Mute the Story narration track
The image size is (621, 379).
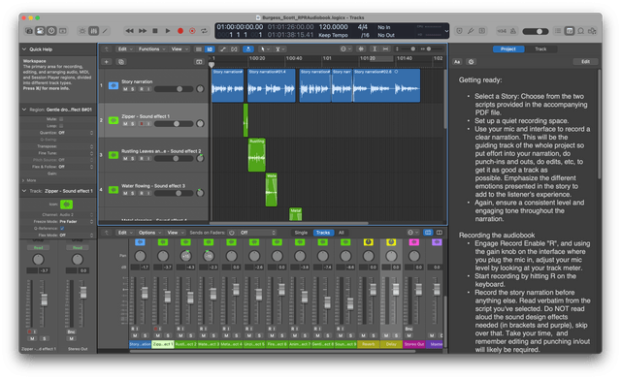125,89
